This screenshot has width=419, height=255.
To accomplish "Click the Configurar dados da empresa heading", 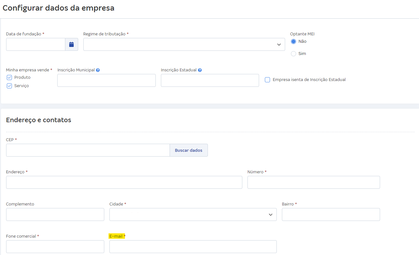I will (x=59, y=8).
